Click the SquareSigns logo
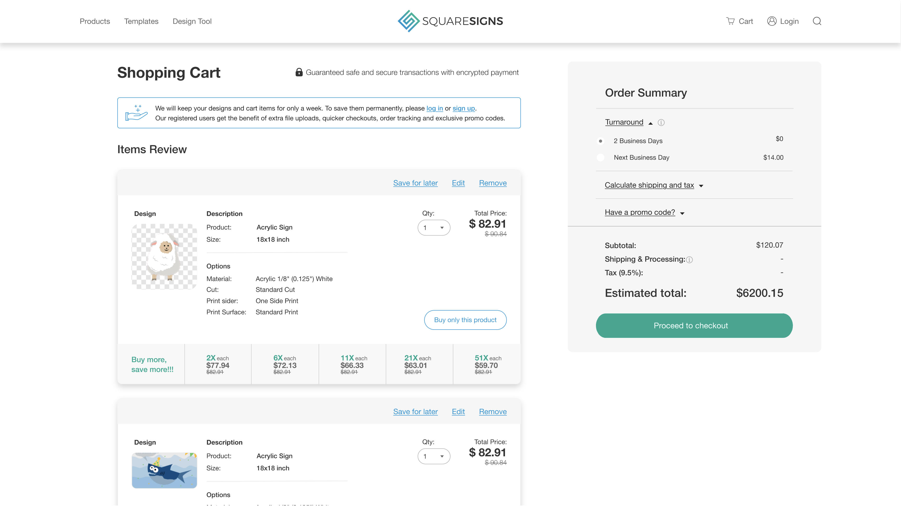This screenshot has height=518, width=901. coord(450,21)
